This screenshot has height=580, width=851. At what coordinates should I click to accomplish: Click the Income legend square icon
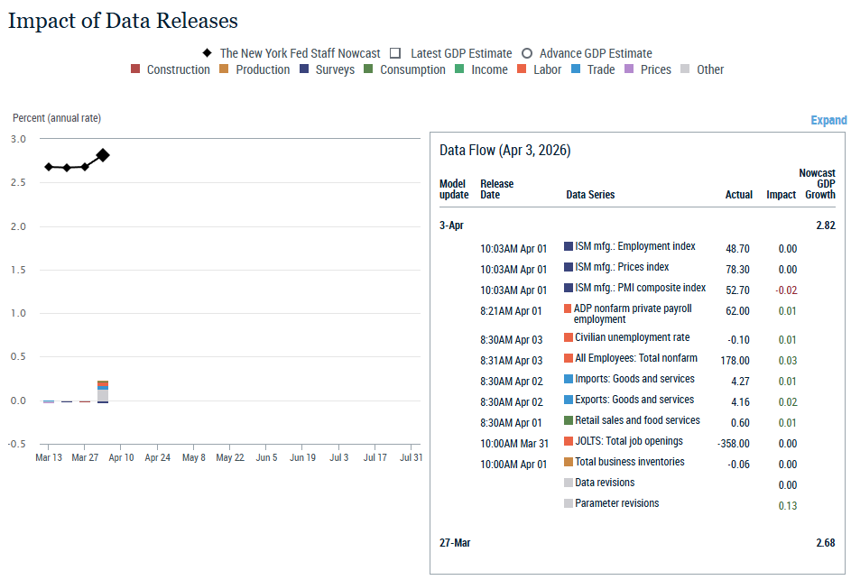(460, 69)
